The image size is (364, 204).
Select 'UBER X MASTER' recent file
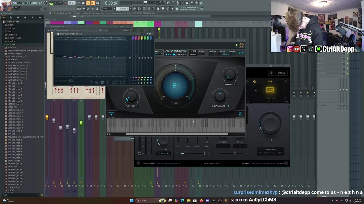click(x=14, y=161)
